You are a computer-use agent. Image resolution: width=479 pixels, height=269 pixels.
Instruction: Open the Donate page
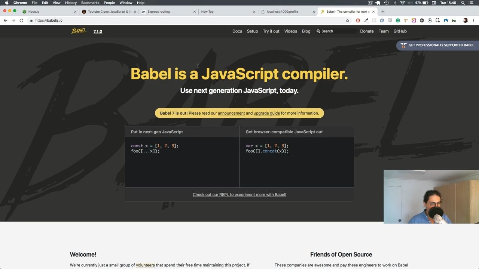tap(367, 31)
